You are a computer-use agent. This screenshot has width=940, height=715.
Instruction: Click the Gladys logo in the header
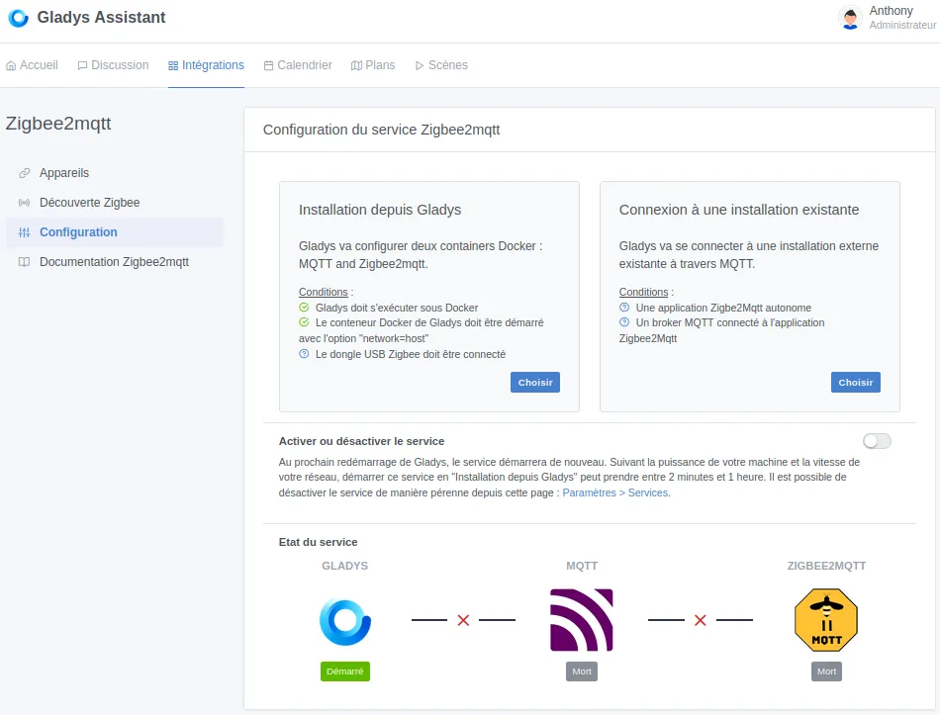[x=17, y=17]
